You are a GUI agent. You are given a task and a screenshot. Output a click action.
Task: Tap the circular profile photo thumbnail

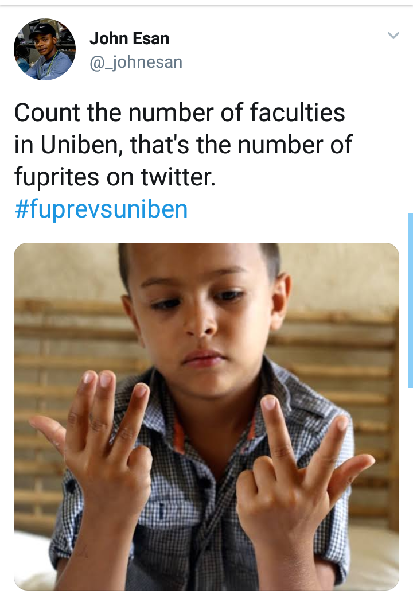click(45, 49)
